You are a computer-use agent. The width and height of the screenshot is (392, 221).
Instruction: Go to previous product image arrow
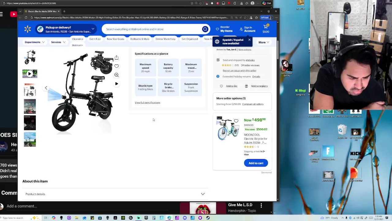46,88
